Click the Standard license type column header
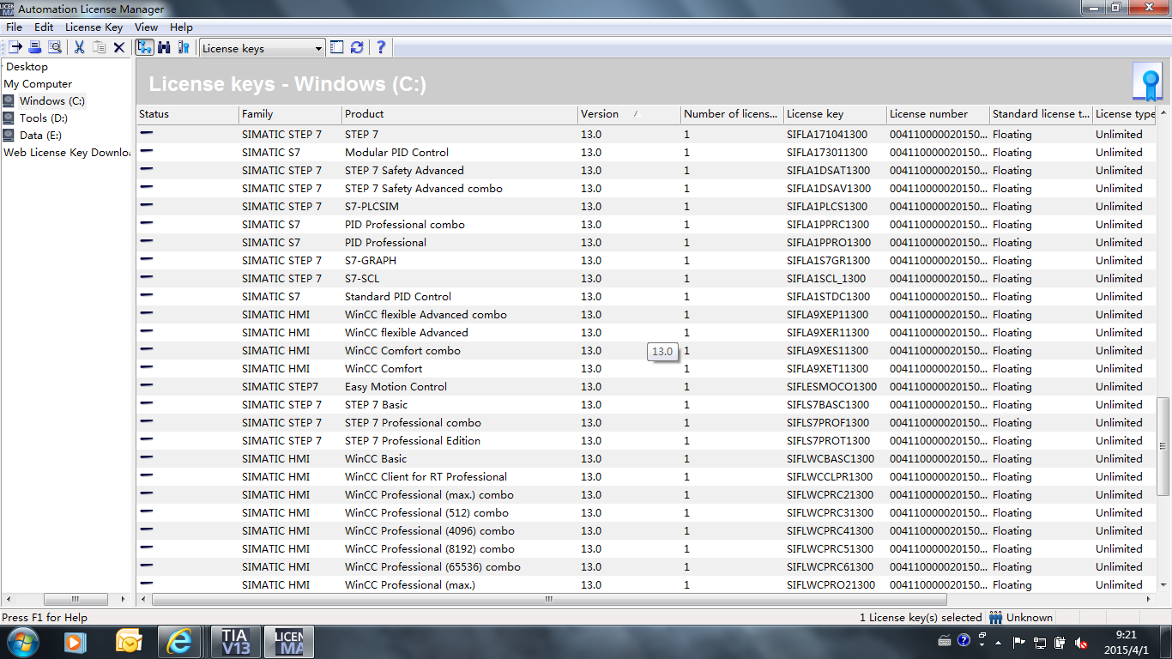Screen dimensions: 1172x659 [1041, 114]
